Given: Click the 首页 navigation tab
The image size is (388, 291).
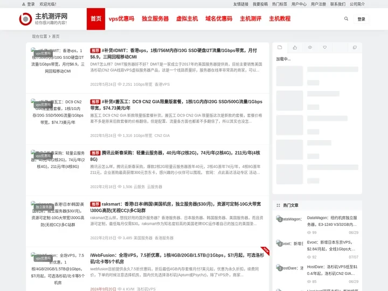Looking at the screenshot, I should pos(96,19).
